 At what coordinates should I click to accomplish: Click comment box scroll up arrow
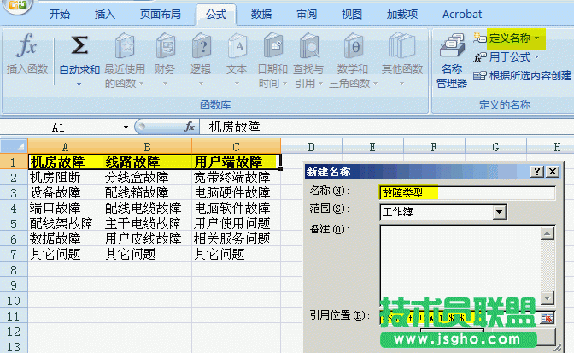tap(548, 233)
